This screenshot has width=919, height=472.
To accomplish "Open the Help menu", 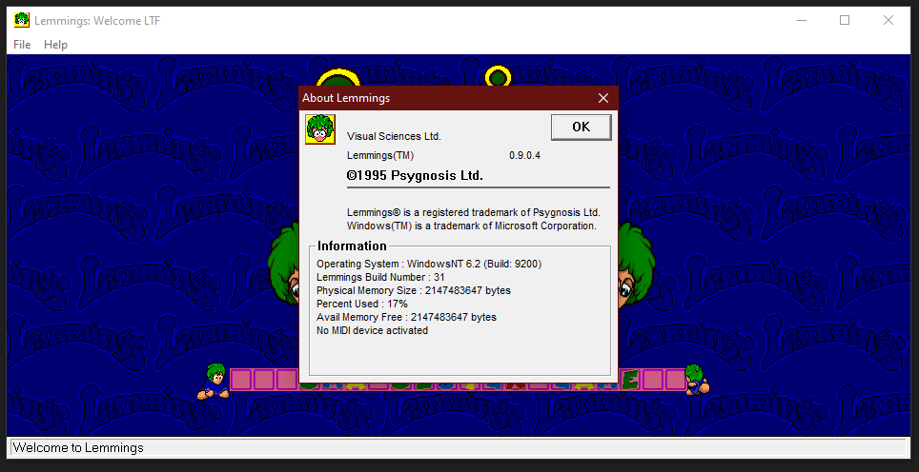I will coord(55,45).
